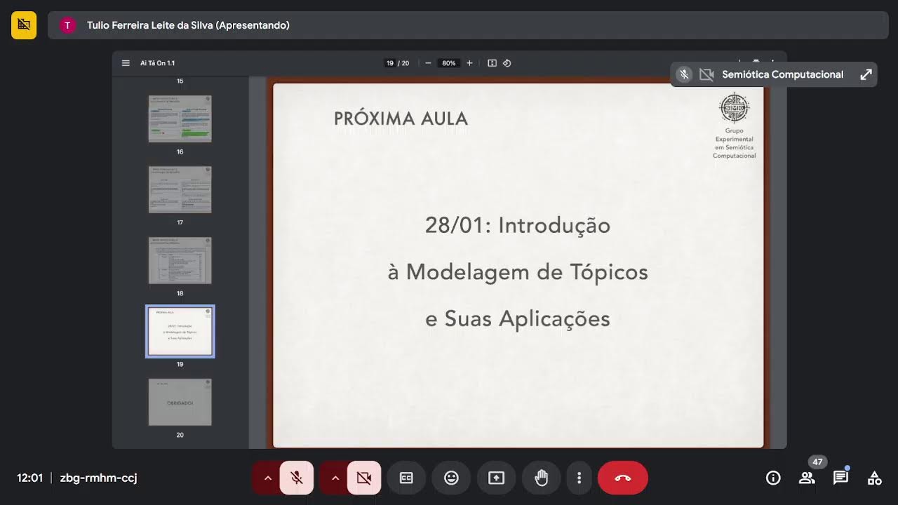Expand the Semiótica Computacional tile

(866, 74)
